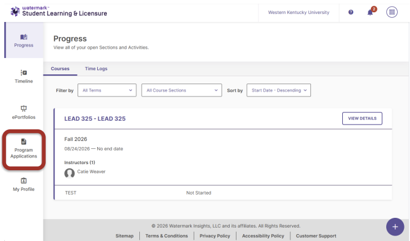Click the Instructors (1) label

79,162
